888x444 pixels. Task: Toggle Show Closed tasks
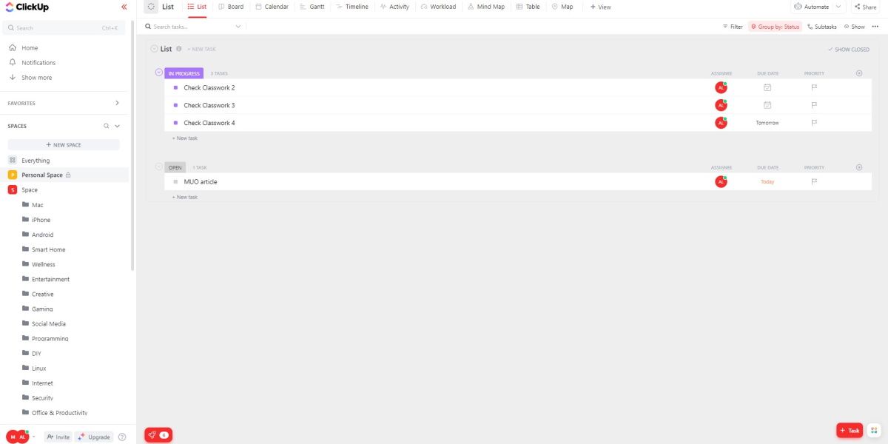pos(849,50)
